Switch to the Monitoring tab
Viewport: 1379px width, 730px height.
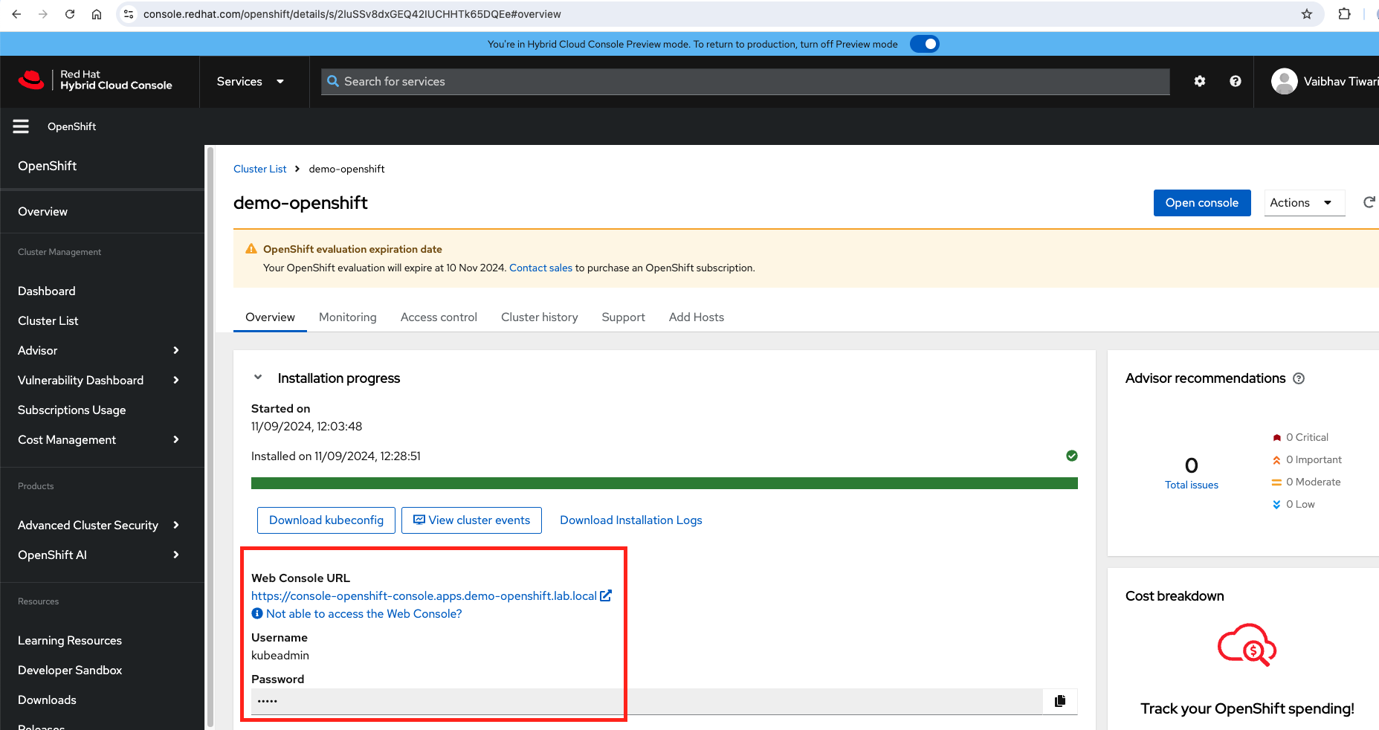pos(348,317)
